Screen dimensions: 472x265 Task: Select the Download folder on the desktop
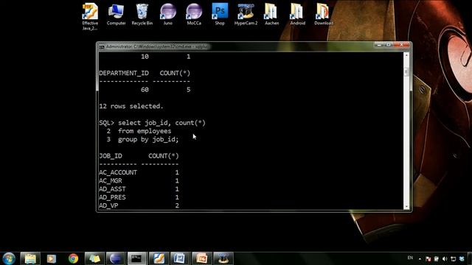point(323,15)
